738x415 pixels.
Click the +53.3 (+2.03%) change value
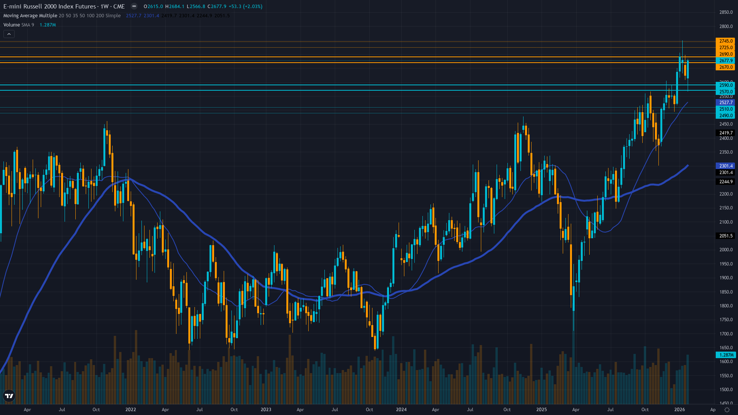245,7
